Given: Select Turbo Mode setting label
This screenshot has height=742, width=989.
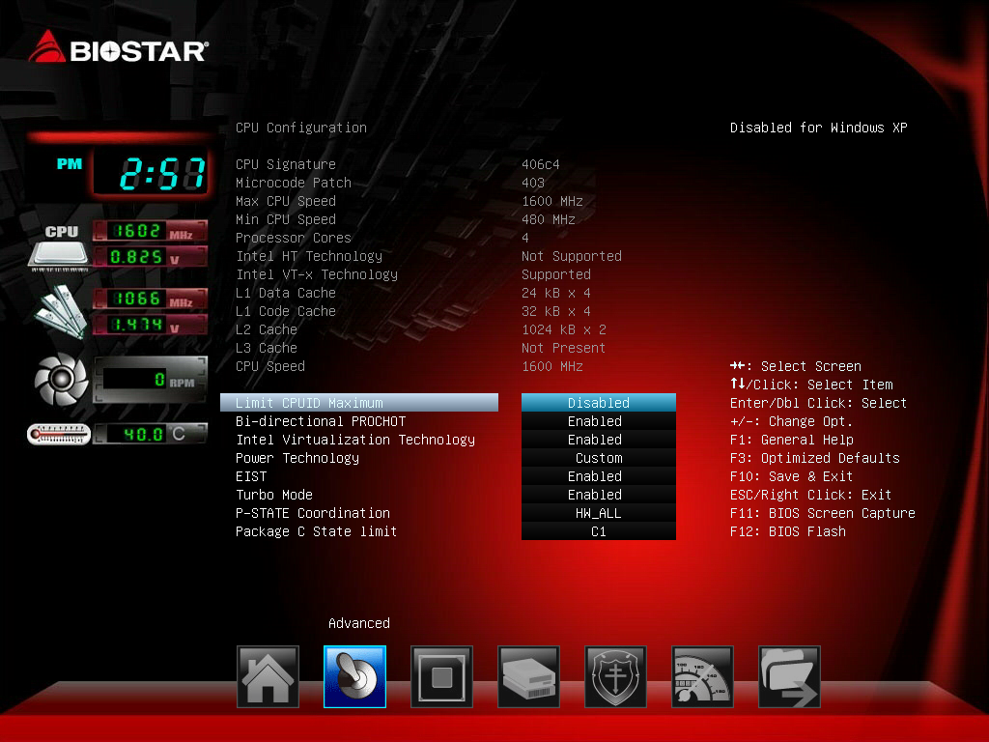Looking at the screenshot, I should 273,494.
